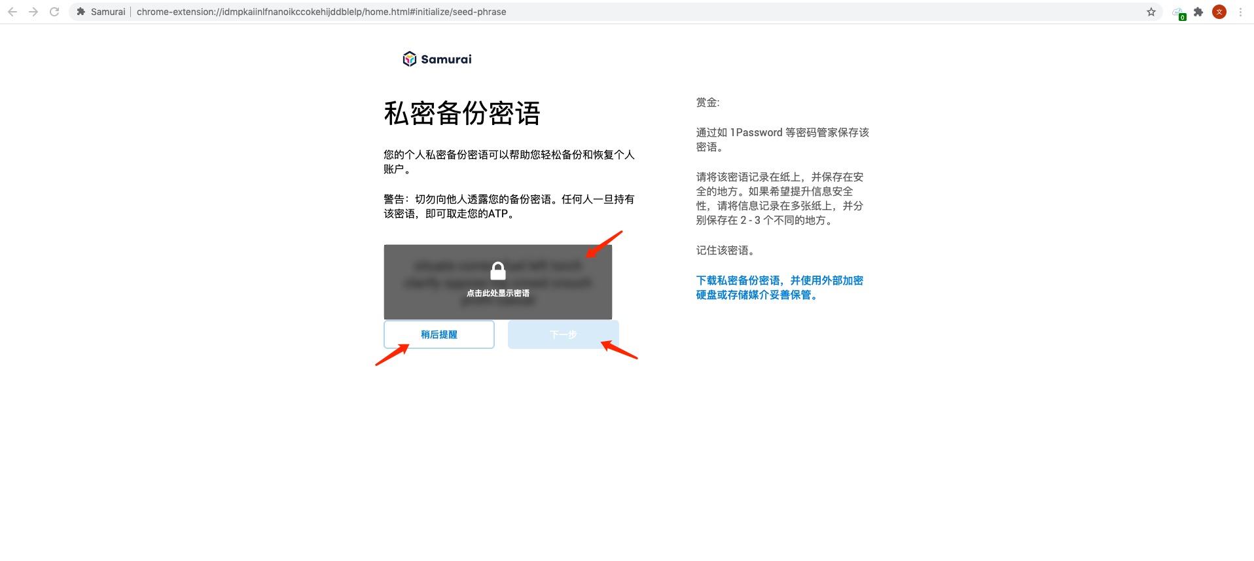Click the paragraph starting 您的个人私密备份密语
1254x561 pixels.
point(509,162)
